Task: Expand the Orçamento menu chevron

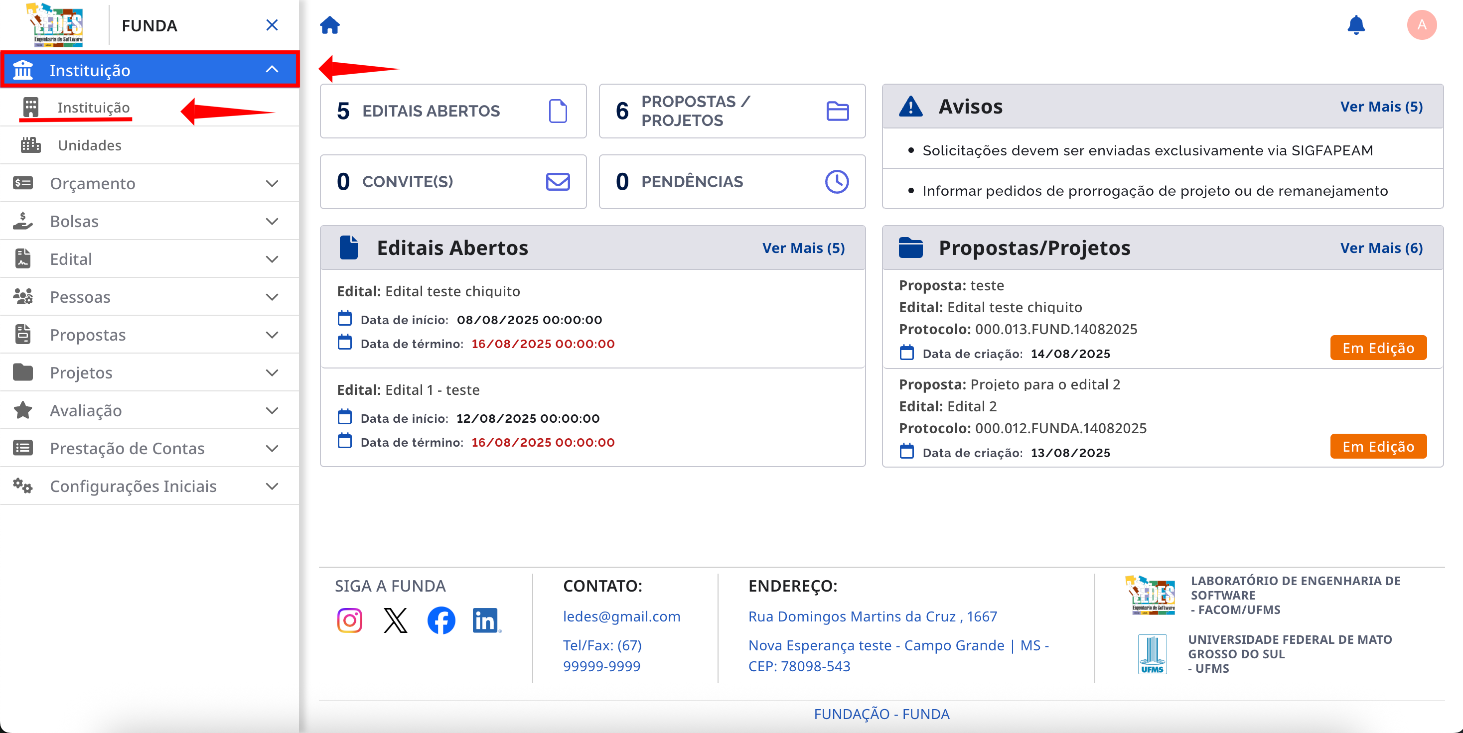Action: coord(272,183)
